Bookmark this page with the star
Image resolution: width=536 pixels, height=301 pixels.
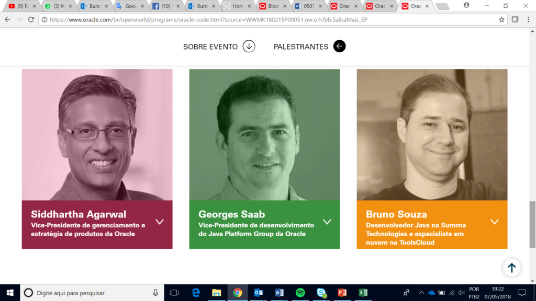coord(501,20)
